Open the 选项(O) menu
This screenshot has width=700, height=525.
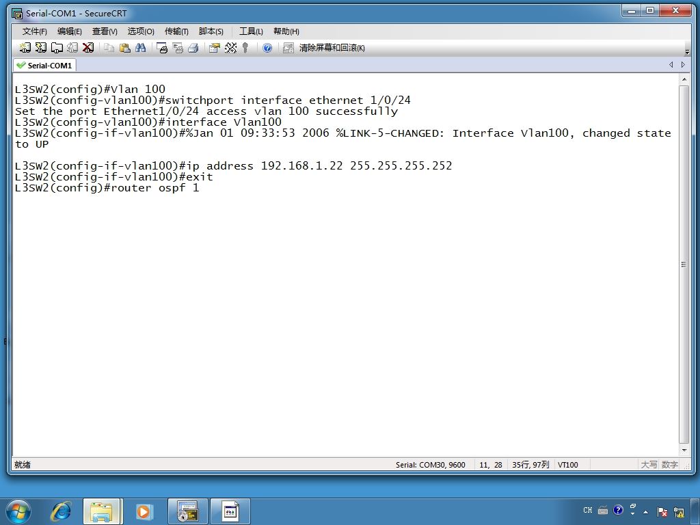point(141,31)
